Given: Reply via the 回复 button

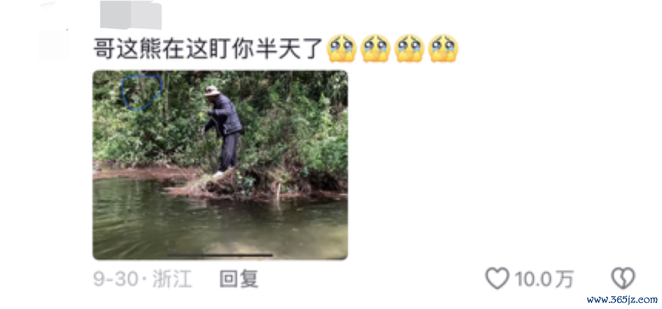Looking at the screenshot, I should [x=239, y=279].
